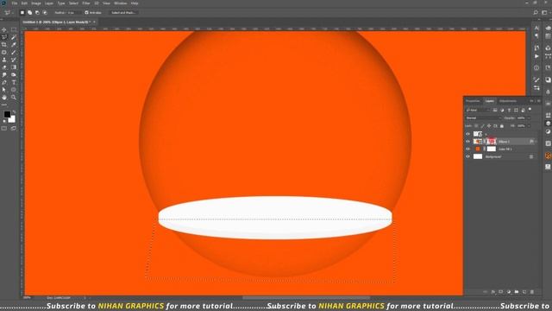Click Add layer style fx icon at panel bottom
This screenshot has height=311, width=552.
pos(493,292)
